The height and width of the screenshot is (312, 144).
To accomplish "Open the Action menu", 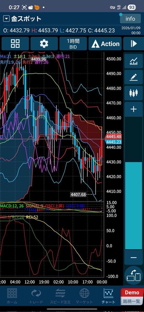I will click(105, 44).
